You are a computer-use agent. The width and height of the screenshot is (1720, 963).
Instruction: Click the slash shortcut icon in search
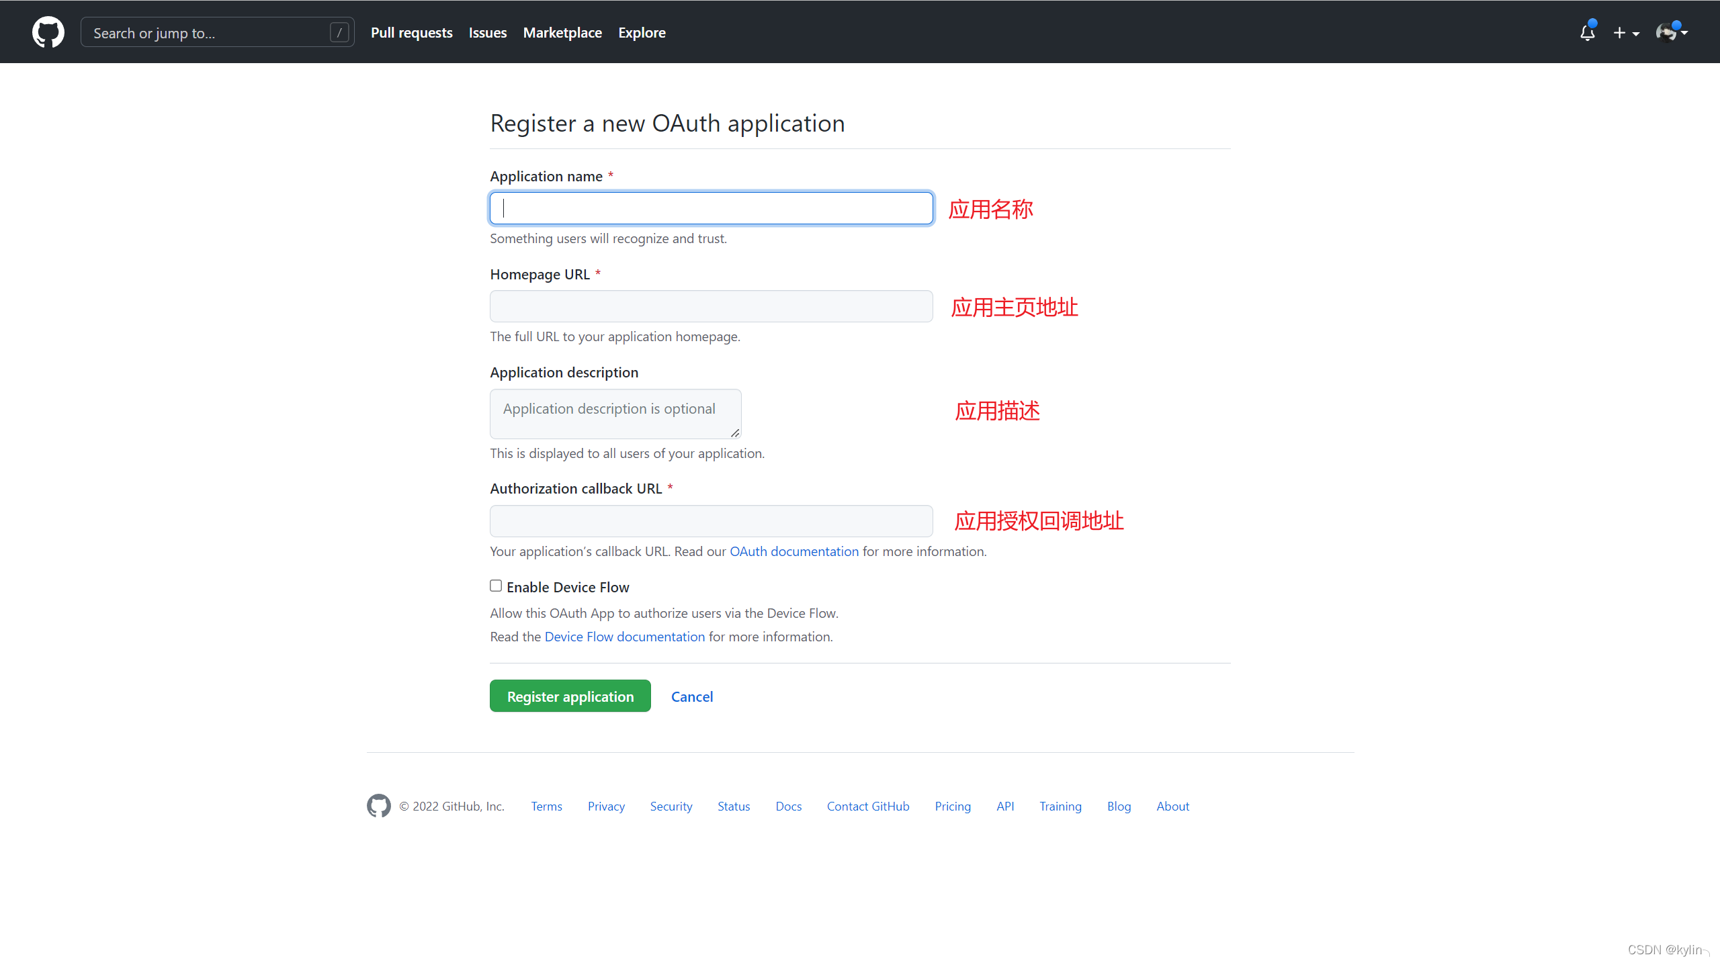pos(339,32)
